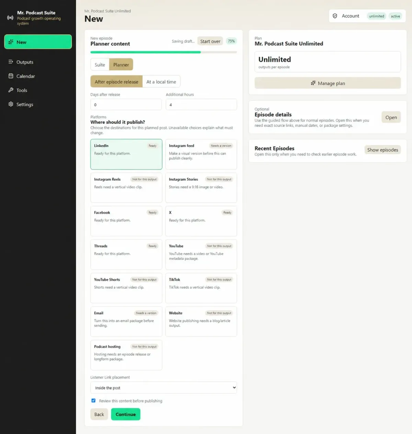Select the YouTube Shorts platform card

coord(126,288)
